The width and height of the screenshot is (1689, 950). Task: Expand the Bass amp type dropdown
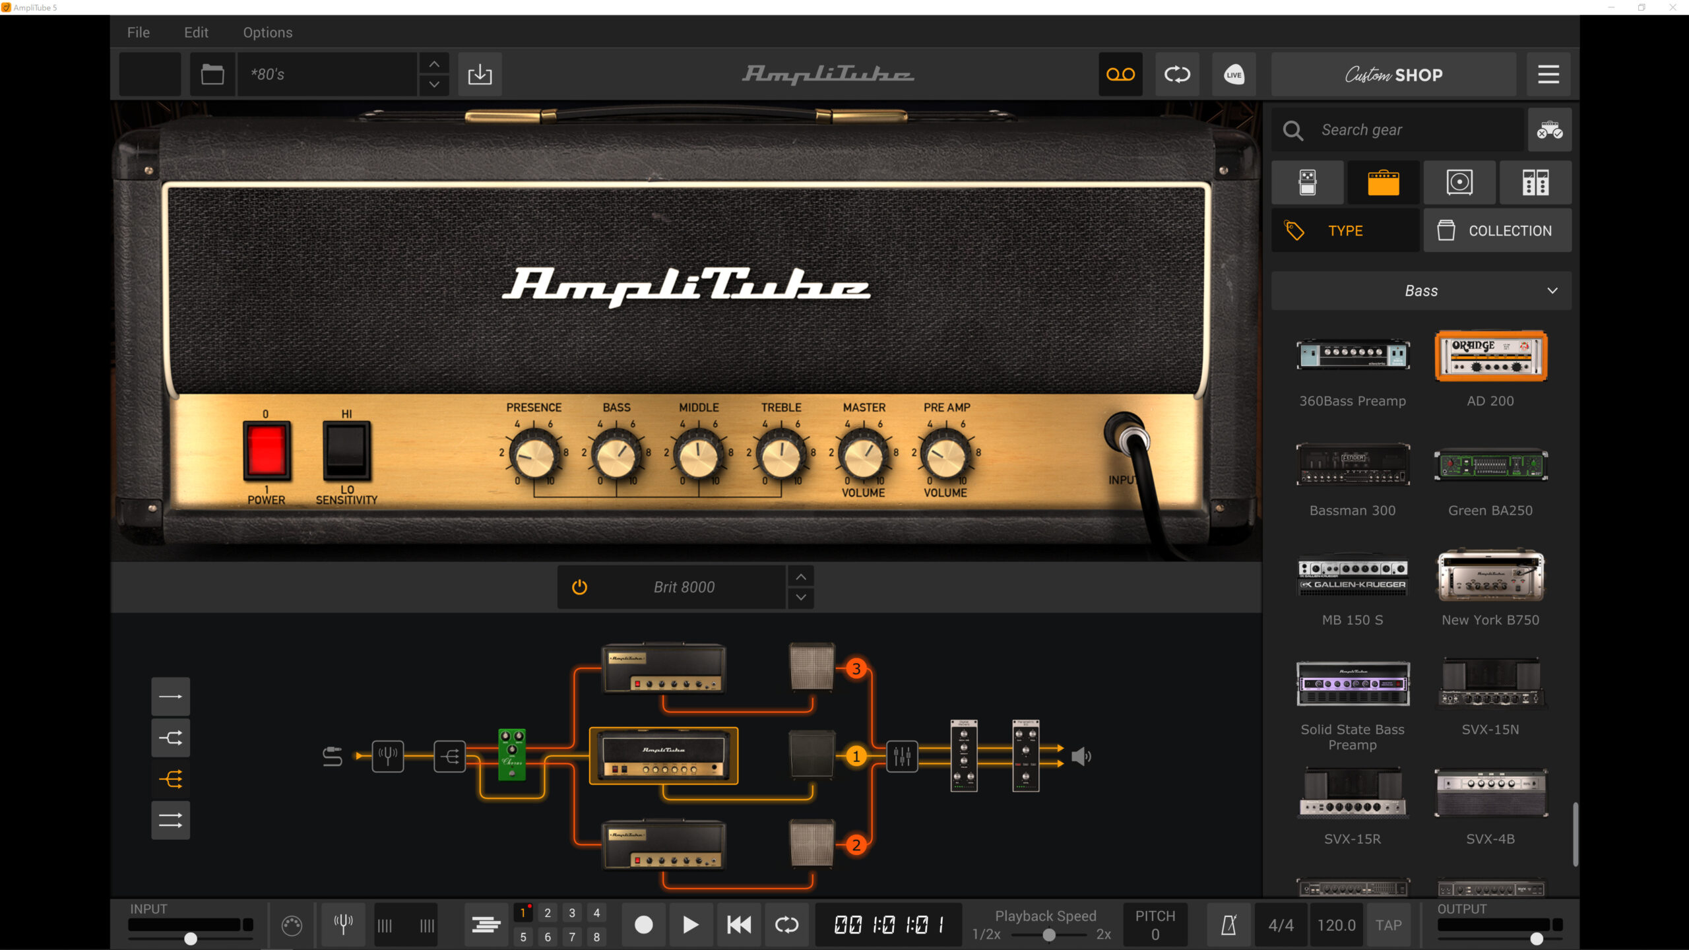coord(1421,291)
